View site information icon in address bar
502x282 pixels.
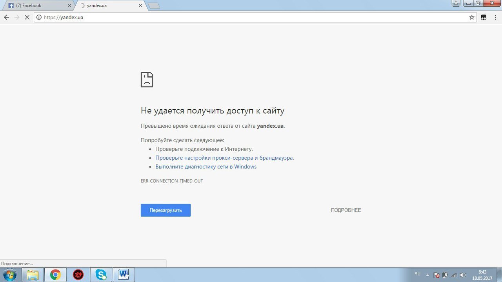pyautogui.click(x=39, y=17)
